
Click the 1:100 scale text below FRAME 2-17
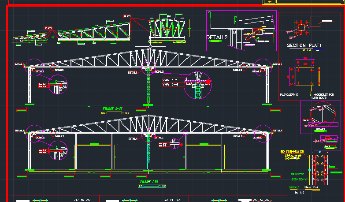126,113
